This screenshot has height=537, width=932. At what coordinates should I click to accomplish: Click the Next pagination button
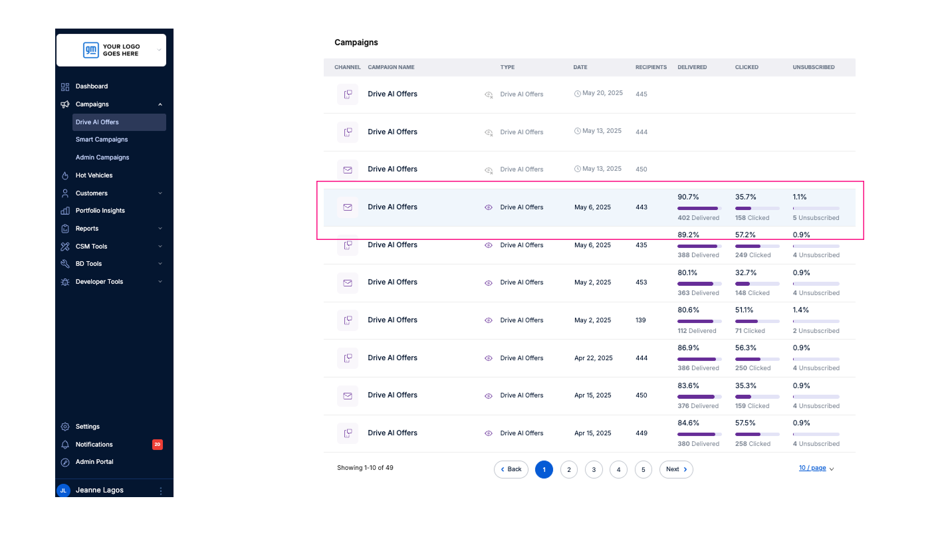676,469
